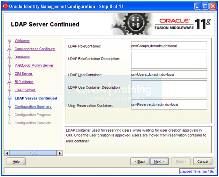Click the right arrow of steps scrollbar
The height and width of the screenshot is (177, 219).
tap(60, 153)
